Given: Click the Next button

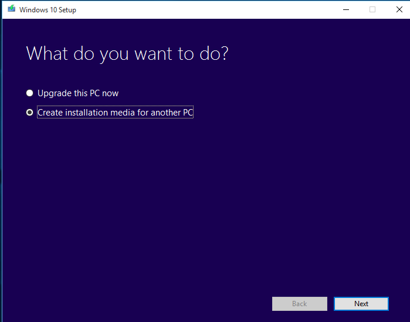Looking at the screenshot, I should 361,304.
